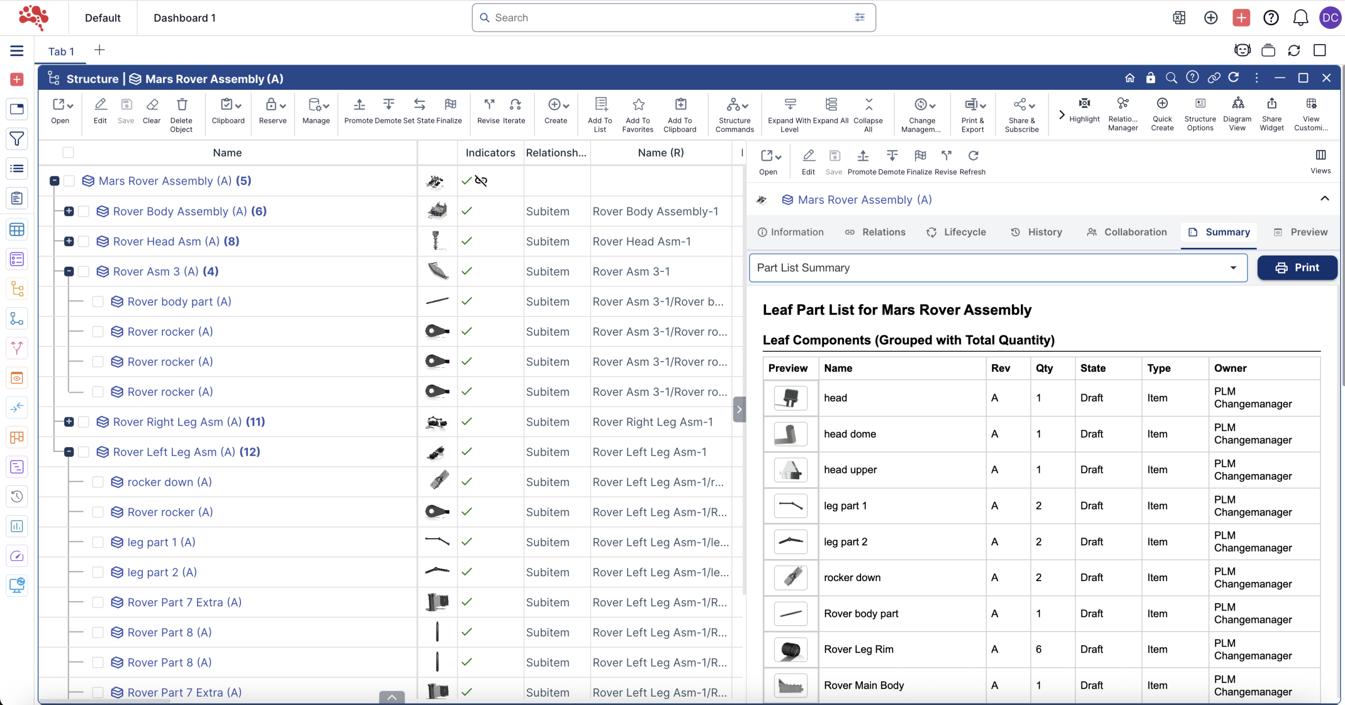Select the checkbox next to Rover Head Asm
The width and height of the screenshot is (1345, 705).
click(x=84, y=241)
